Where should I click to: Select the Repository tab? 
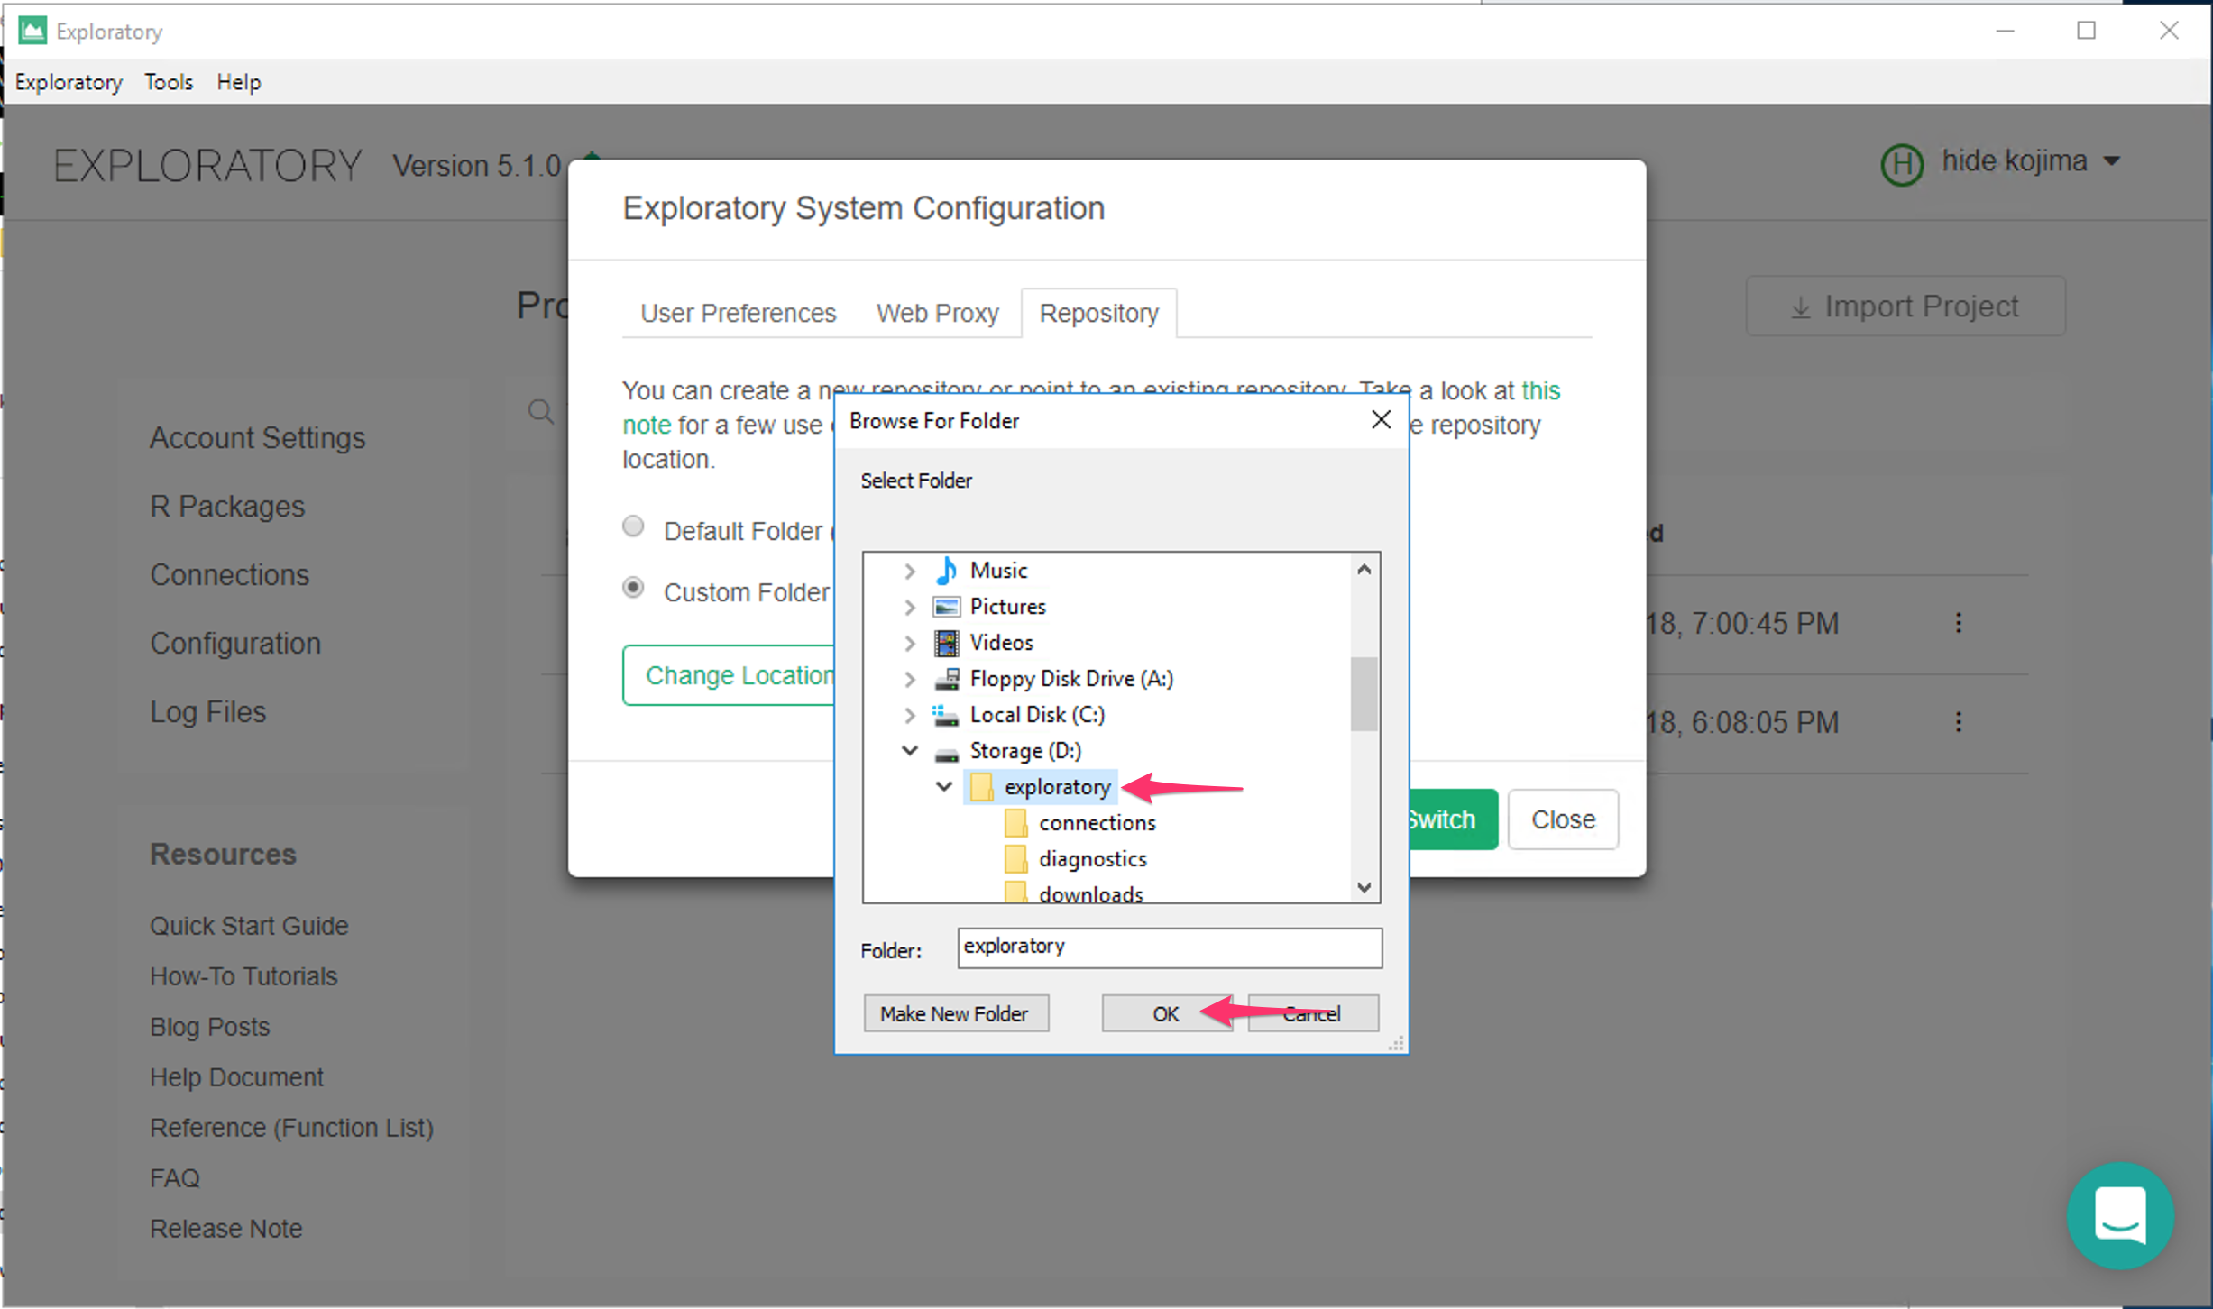(x=1098, y=313)
